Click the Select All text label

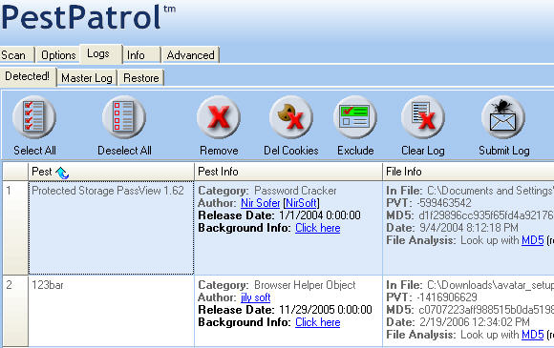coord(34,151)
